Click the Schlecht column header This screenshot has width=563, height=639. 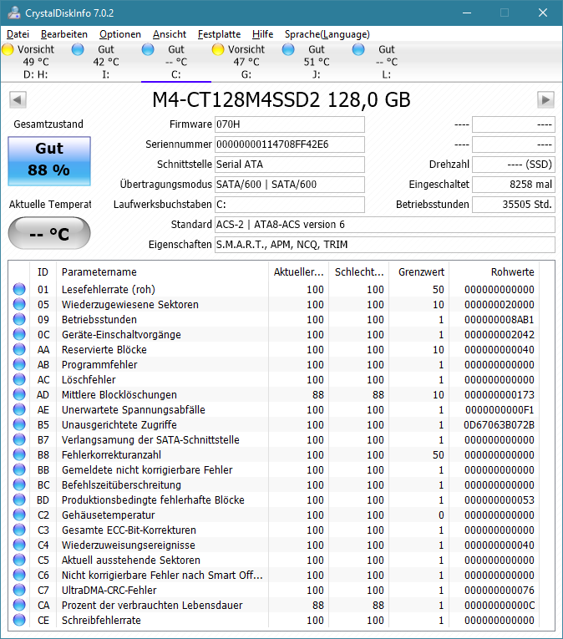(x=358, y=271)
